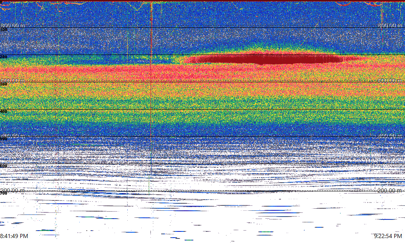Click the right-side 600.00 m label
This screenshot has width=405, height=243.
click(x=390, y=80)
